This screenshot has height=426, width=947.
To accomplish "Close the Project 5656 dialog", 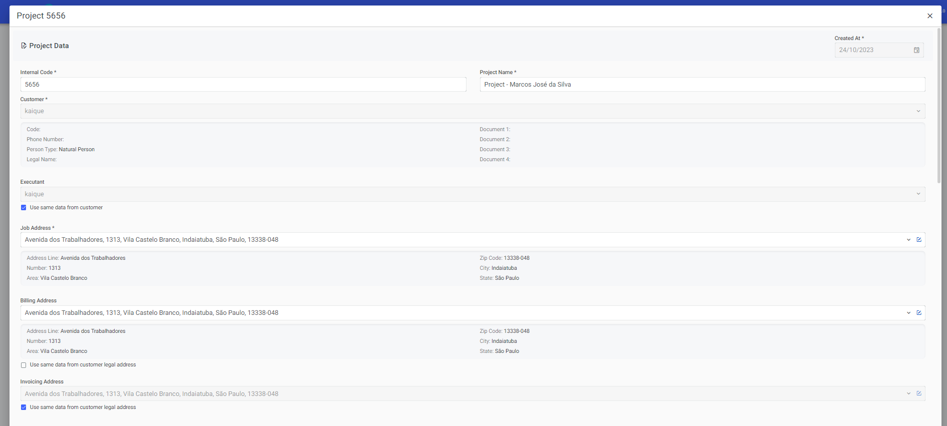I will point(930,16).
